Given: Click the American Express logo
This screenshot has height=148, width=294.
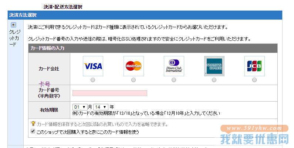Looking at the screenshot, I should tap(214, 66).
